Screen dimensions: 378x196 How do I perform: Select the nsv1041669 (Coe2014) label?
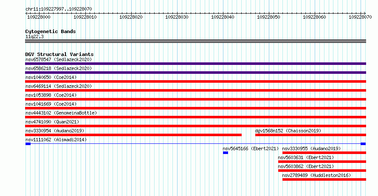pyautogui.click(x=51, y=104)
